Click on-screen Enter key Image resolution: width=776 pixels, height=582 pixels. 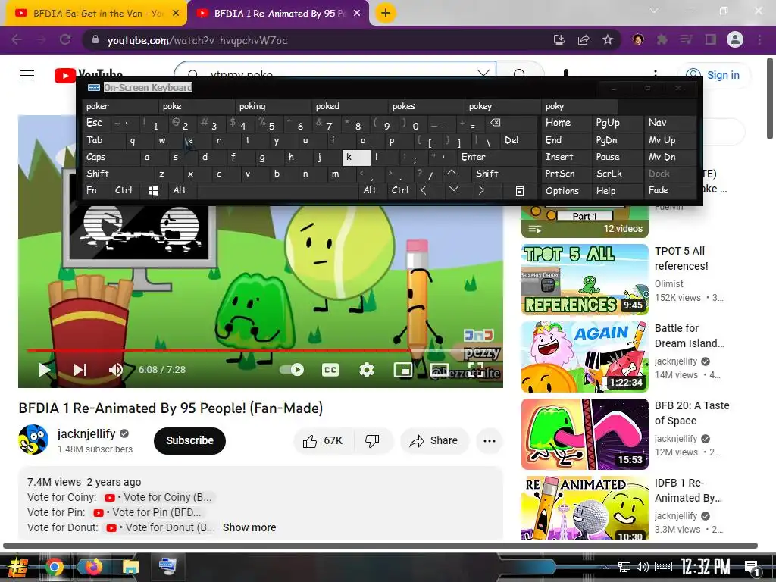point(497,157)
